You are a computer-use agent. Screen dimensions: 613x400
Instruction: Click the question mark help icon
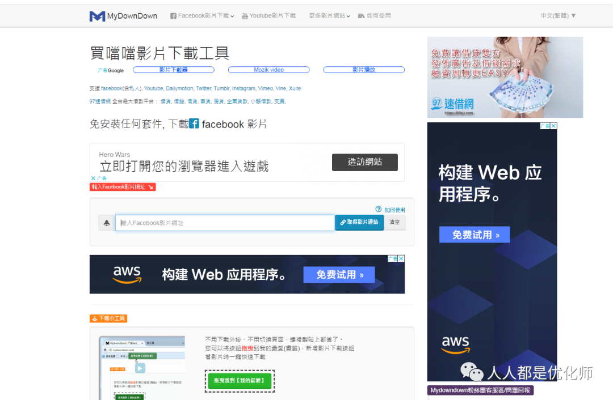coord(378,209)
